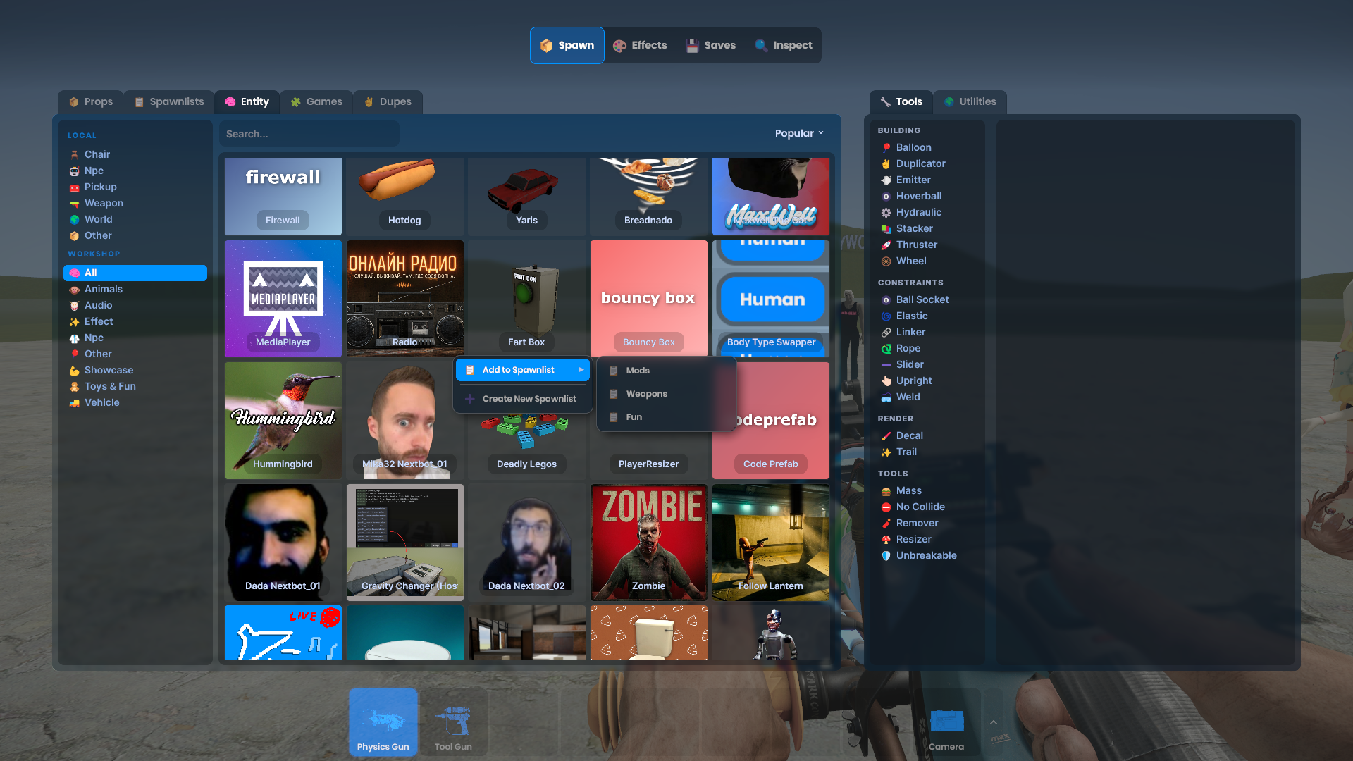Pick the Weld constraint tool

(908, 397)
